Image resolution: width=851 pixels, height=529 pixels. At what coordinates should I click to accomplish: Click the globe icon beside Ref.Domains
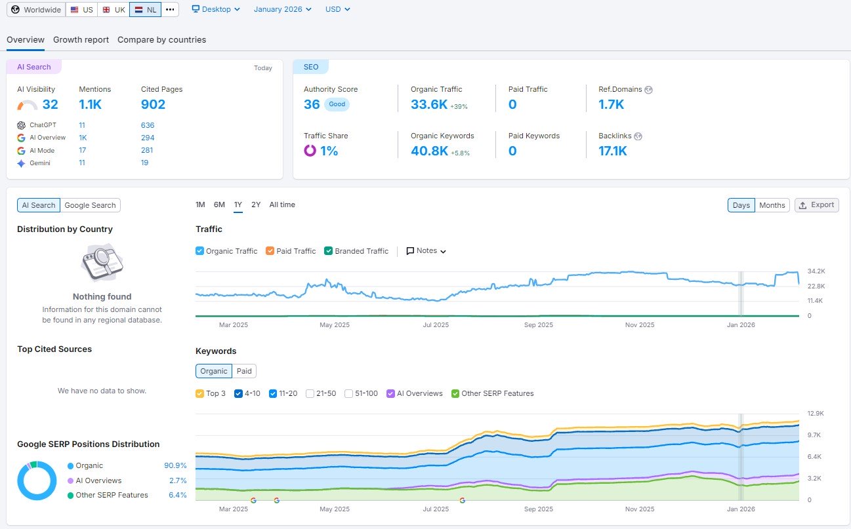coord(648,90)
